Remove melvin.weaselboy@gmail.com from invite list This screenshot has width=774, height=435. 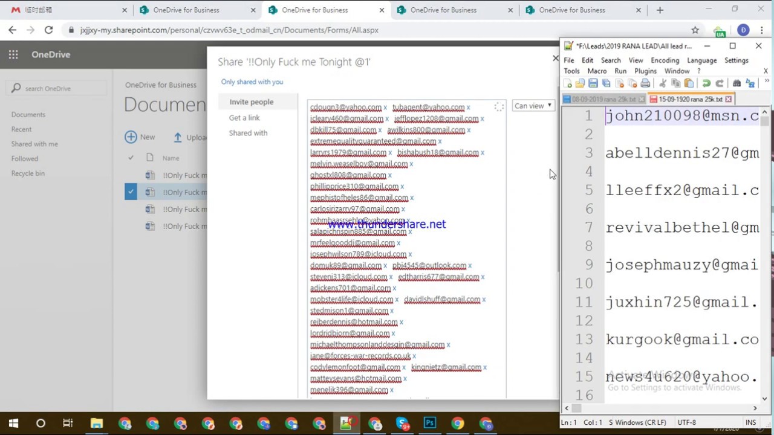coord(411,164)
